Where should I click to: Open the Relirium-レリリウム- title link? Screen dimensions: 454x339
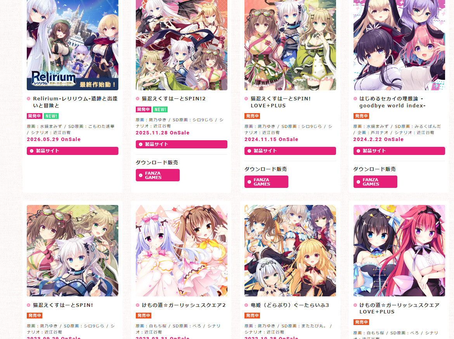(x=75, y=102)
